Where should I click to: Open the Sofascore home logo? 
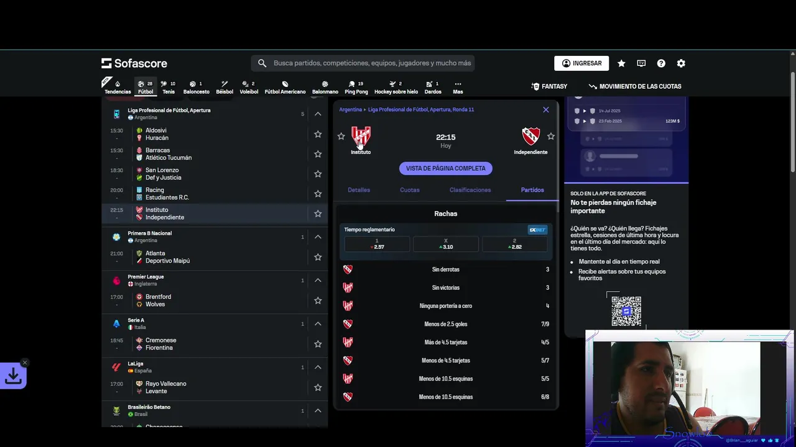point(134,63)
